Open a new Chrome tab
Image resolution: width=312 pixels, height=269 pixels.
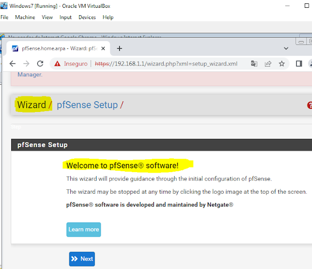pyautogui.click(x=120, y=48)
